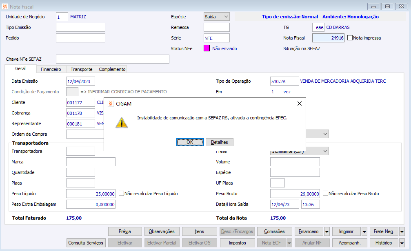Click the Marca input field
The width and height of the screenshot is (411, 251).
pos(91,162)
